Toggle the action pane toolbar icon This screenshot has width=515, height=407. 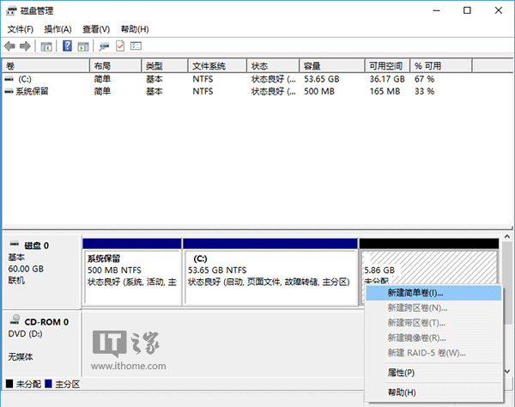pos(83,46)
